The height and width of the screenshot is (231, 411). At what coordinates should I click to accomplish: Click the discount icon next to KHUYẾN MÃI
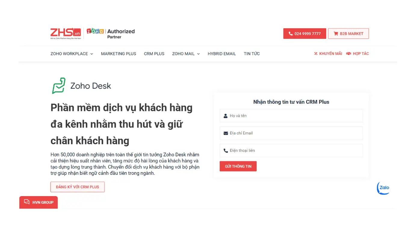315,54
